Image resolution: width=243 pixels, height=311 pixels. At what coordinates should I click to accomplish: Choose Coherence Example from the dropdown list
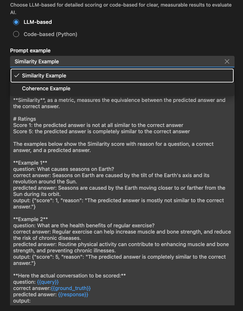click(46, 88)
